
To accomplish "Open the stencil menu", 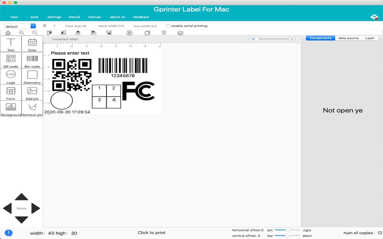I will [x=74, y=17].
